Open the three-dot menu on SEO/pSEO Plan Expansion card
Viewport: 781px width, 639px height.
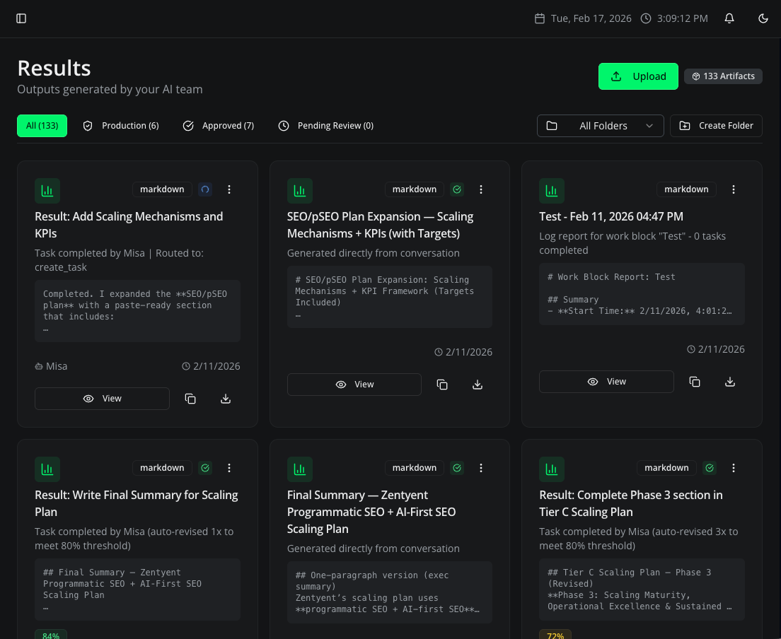[x=481, y=189]
